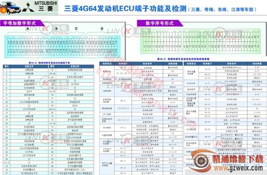Image resolution: width=267 pixels, height=175 pixels.
Task: Click the 表16-9 inspection parameters table caption
Action: tap(183, 59)
